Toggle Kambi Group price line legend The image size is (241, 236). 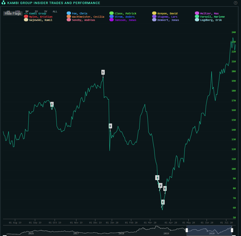(37, 13)
